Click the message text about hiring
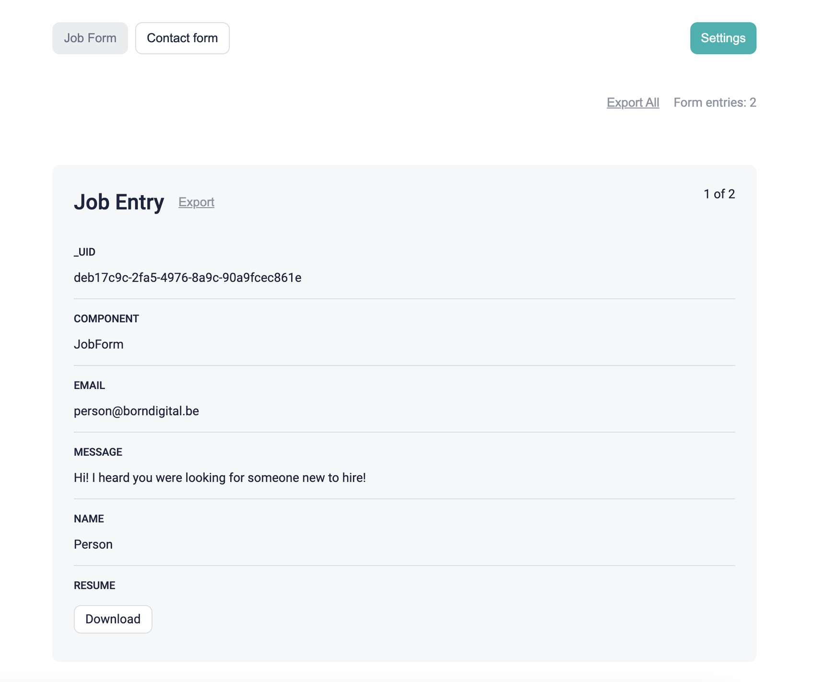 [220, 478]
